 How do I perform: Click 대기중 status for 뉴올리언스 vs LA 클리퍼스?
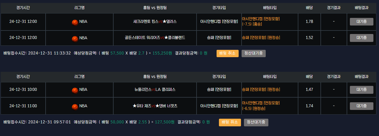(x=361, y=90)
